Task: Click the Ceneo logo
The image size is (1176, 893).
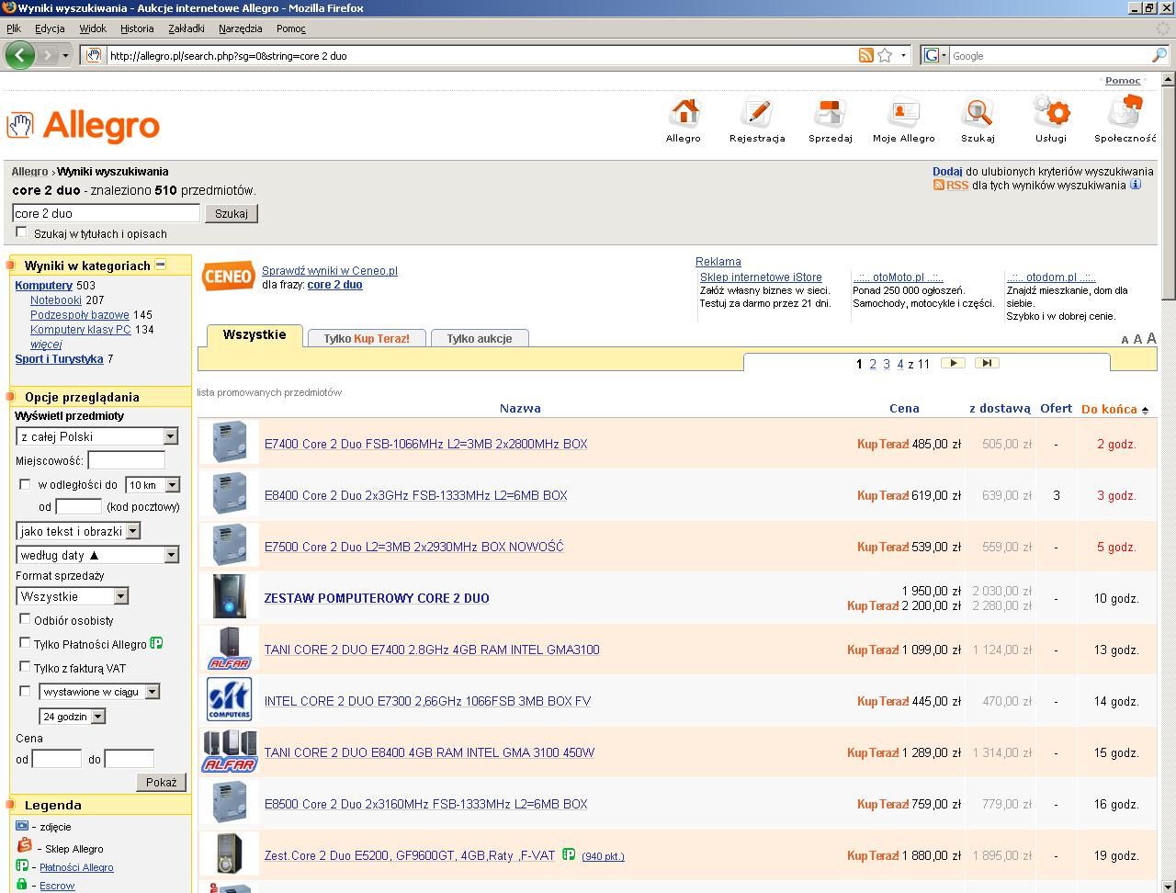Action: tap(228, 276)
